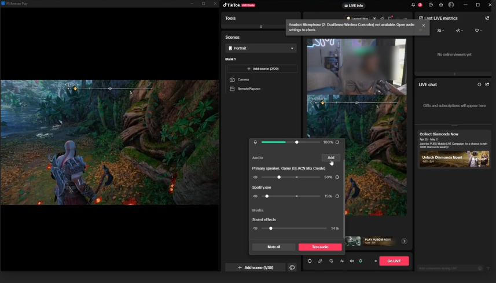Viewport: 496px width, 283px height.
Task: Click the help question mark icon
Action: [431, 5]
